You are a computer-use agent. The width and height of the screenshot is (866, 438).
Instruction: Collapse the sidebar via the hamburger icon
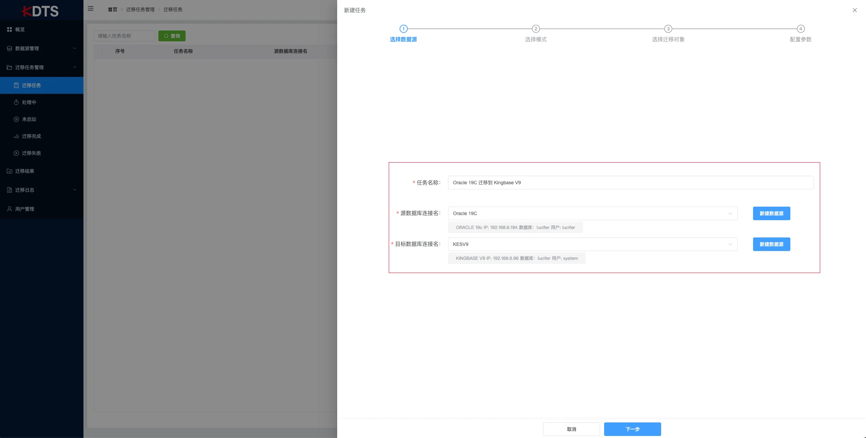coord(90,8)
